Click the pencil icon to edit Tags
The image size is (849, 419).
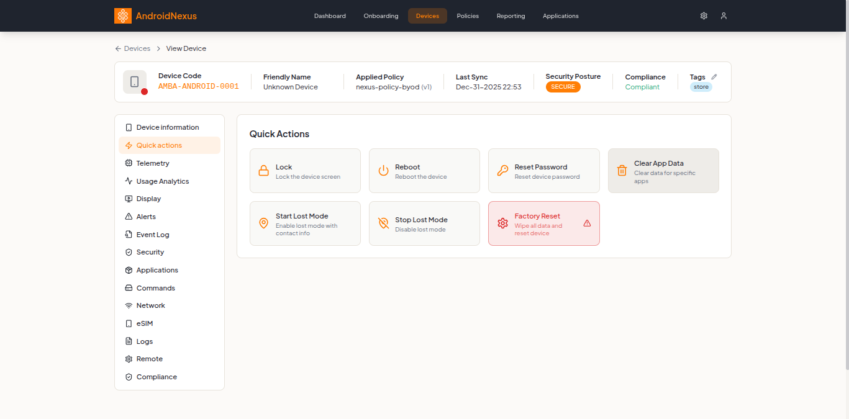[x=714, y=77]
